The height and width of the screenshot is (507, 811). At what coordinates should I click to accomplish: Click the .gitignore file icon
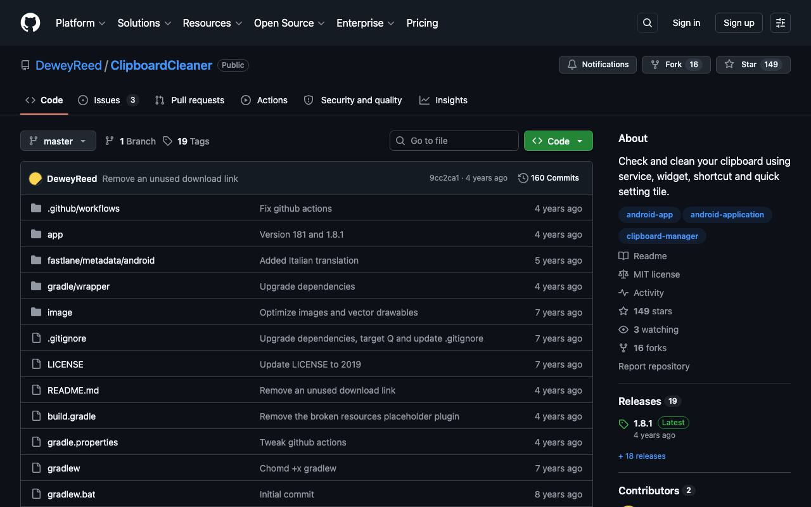click(x=36, y=338)
